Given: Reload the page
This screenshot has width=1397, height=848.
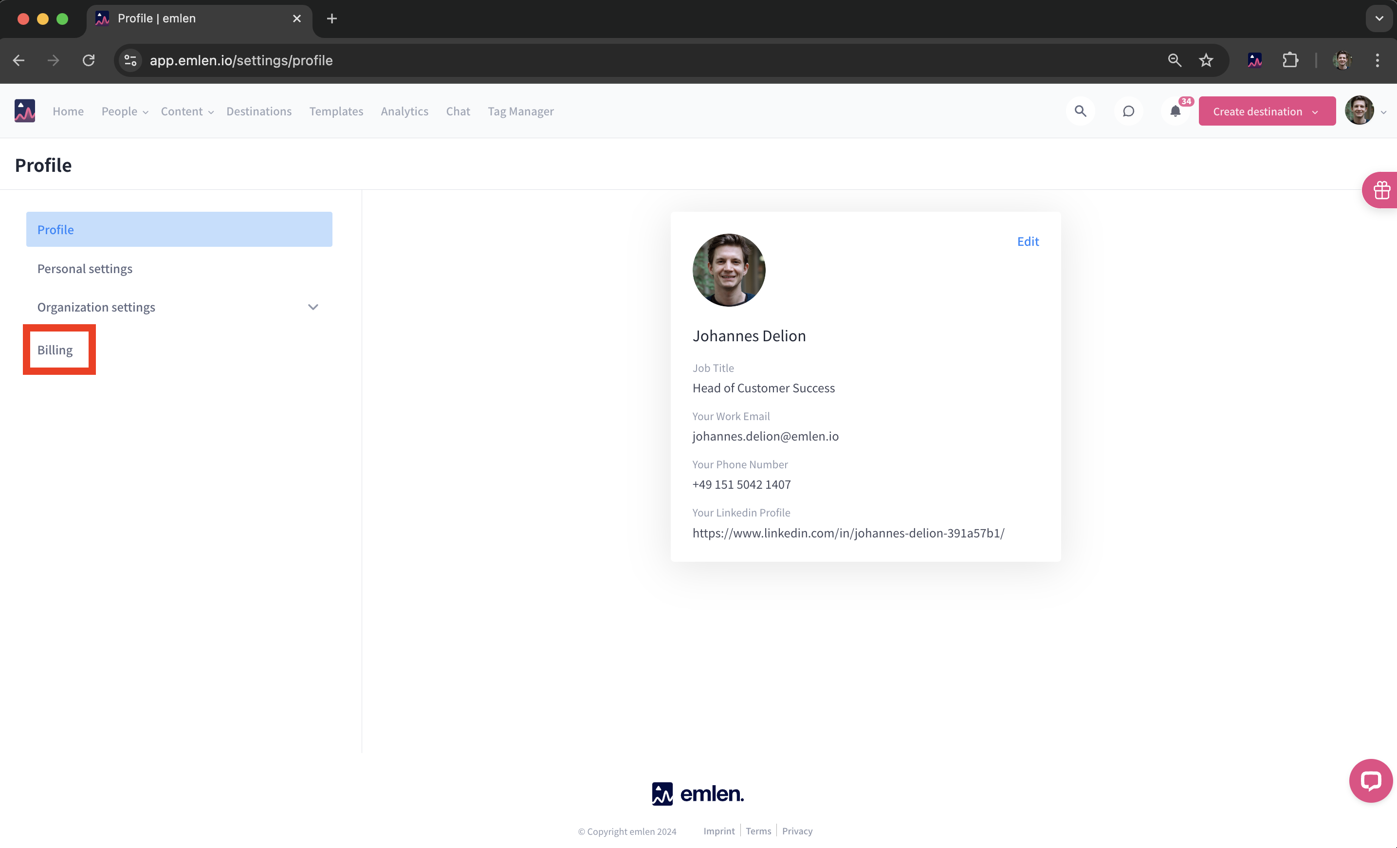Looking at the screenshot, I should pyautogui.click(x=89, y=60).
